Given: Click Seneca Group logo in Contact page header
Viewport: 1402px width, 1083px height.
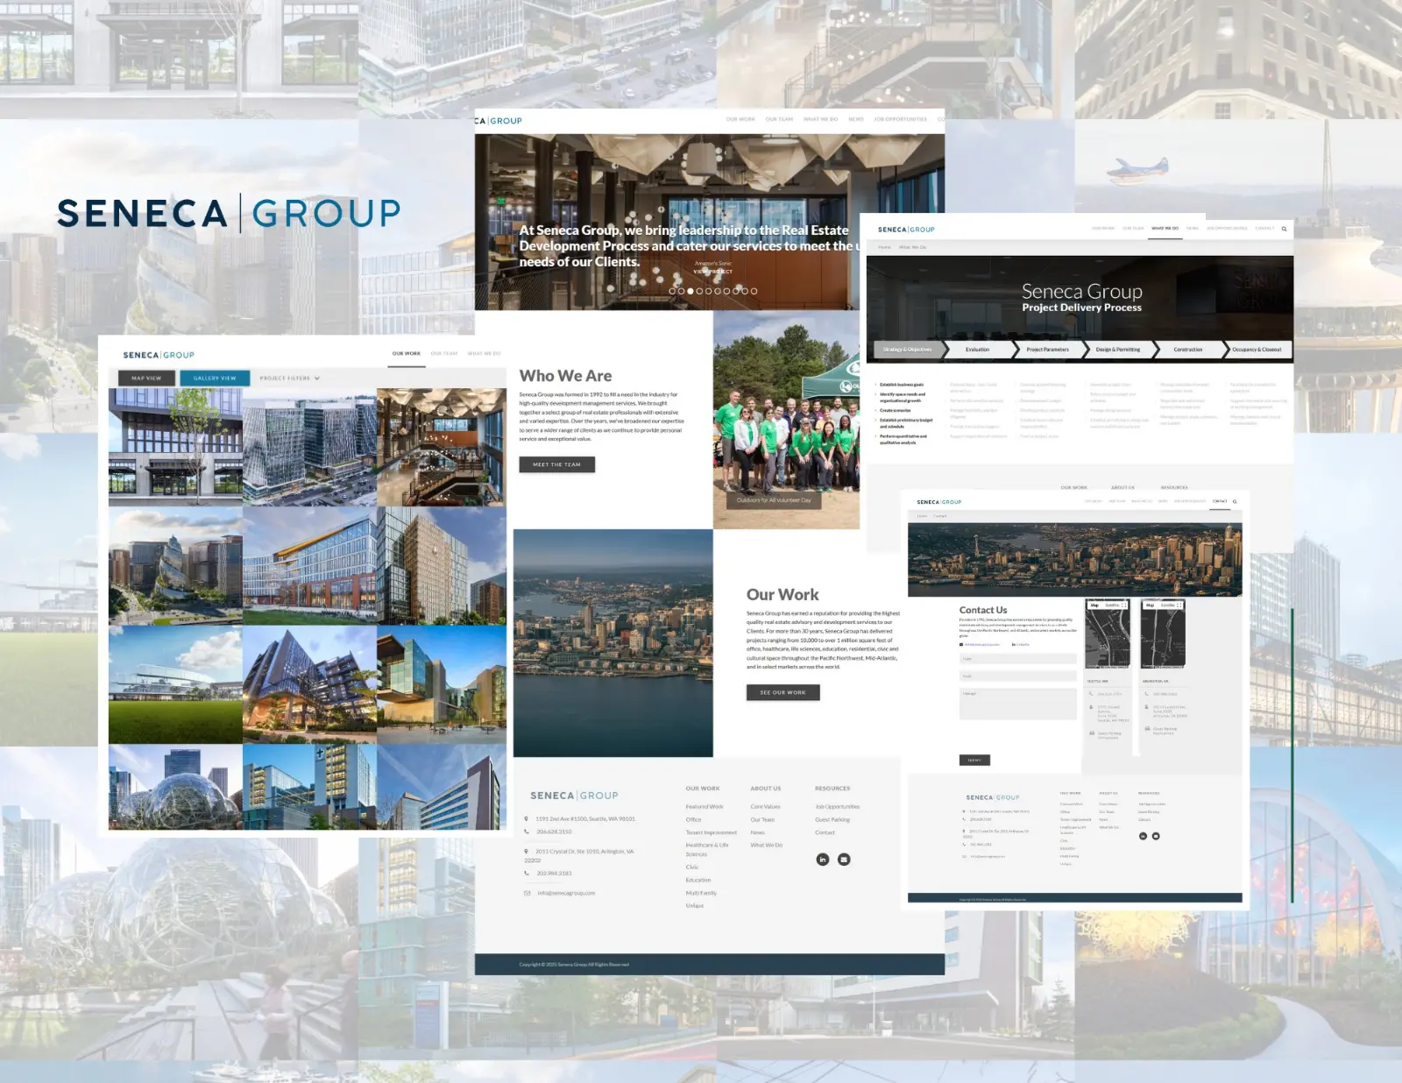Looking at the screenshot, I should pyautogui.click(x=938, y=502).
